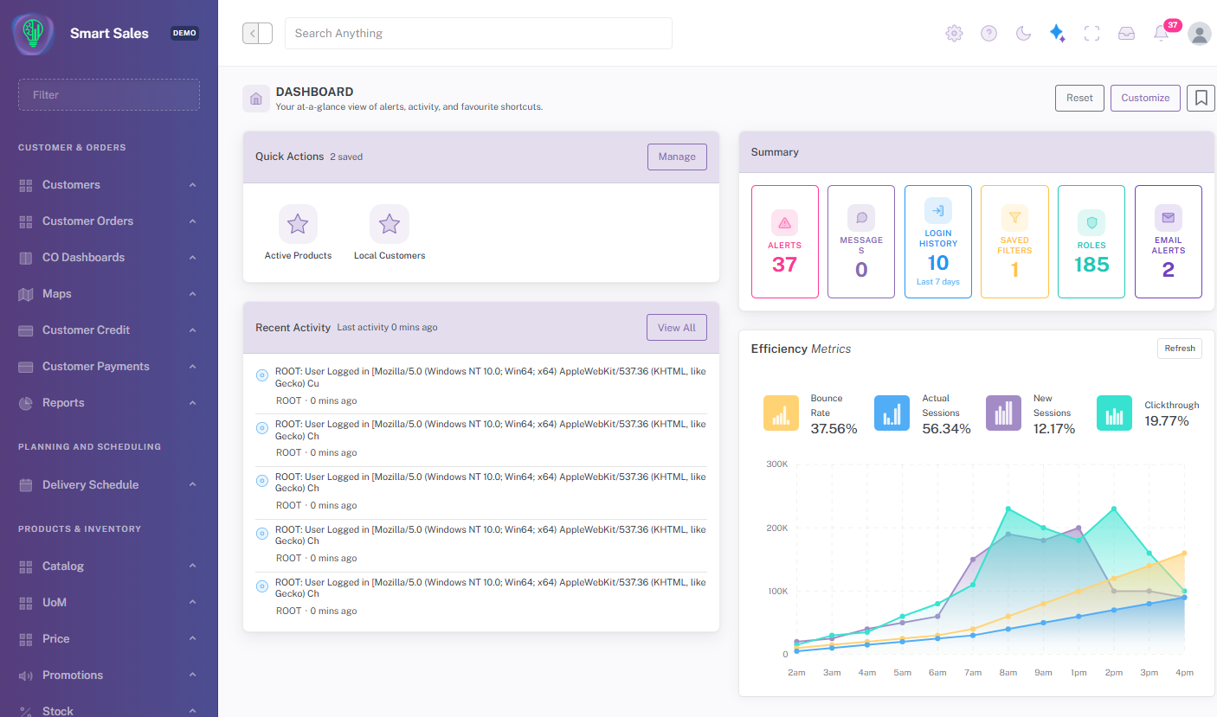Image resolution: width=1217 pixels, height=717 pixels.
Task: Bookmark this dashboard page
Action: [x=1201, y=98]
